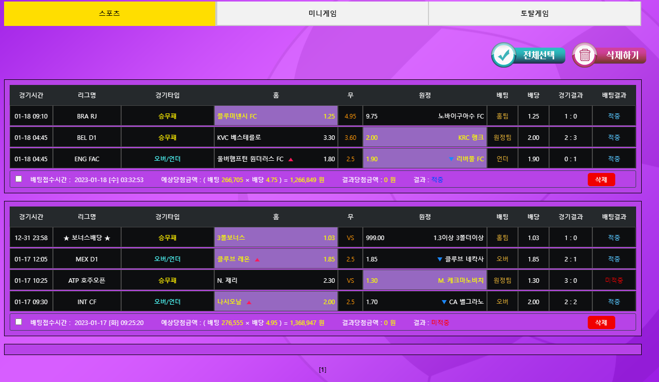Click red up arrow beside 나시오날
Screen dimensions: 659x382
click(249, 302)
